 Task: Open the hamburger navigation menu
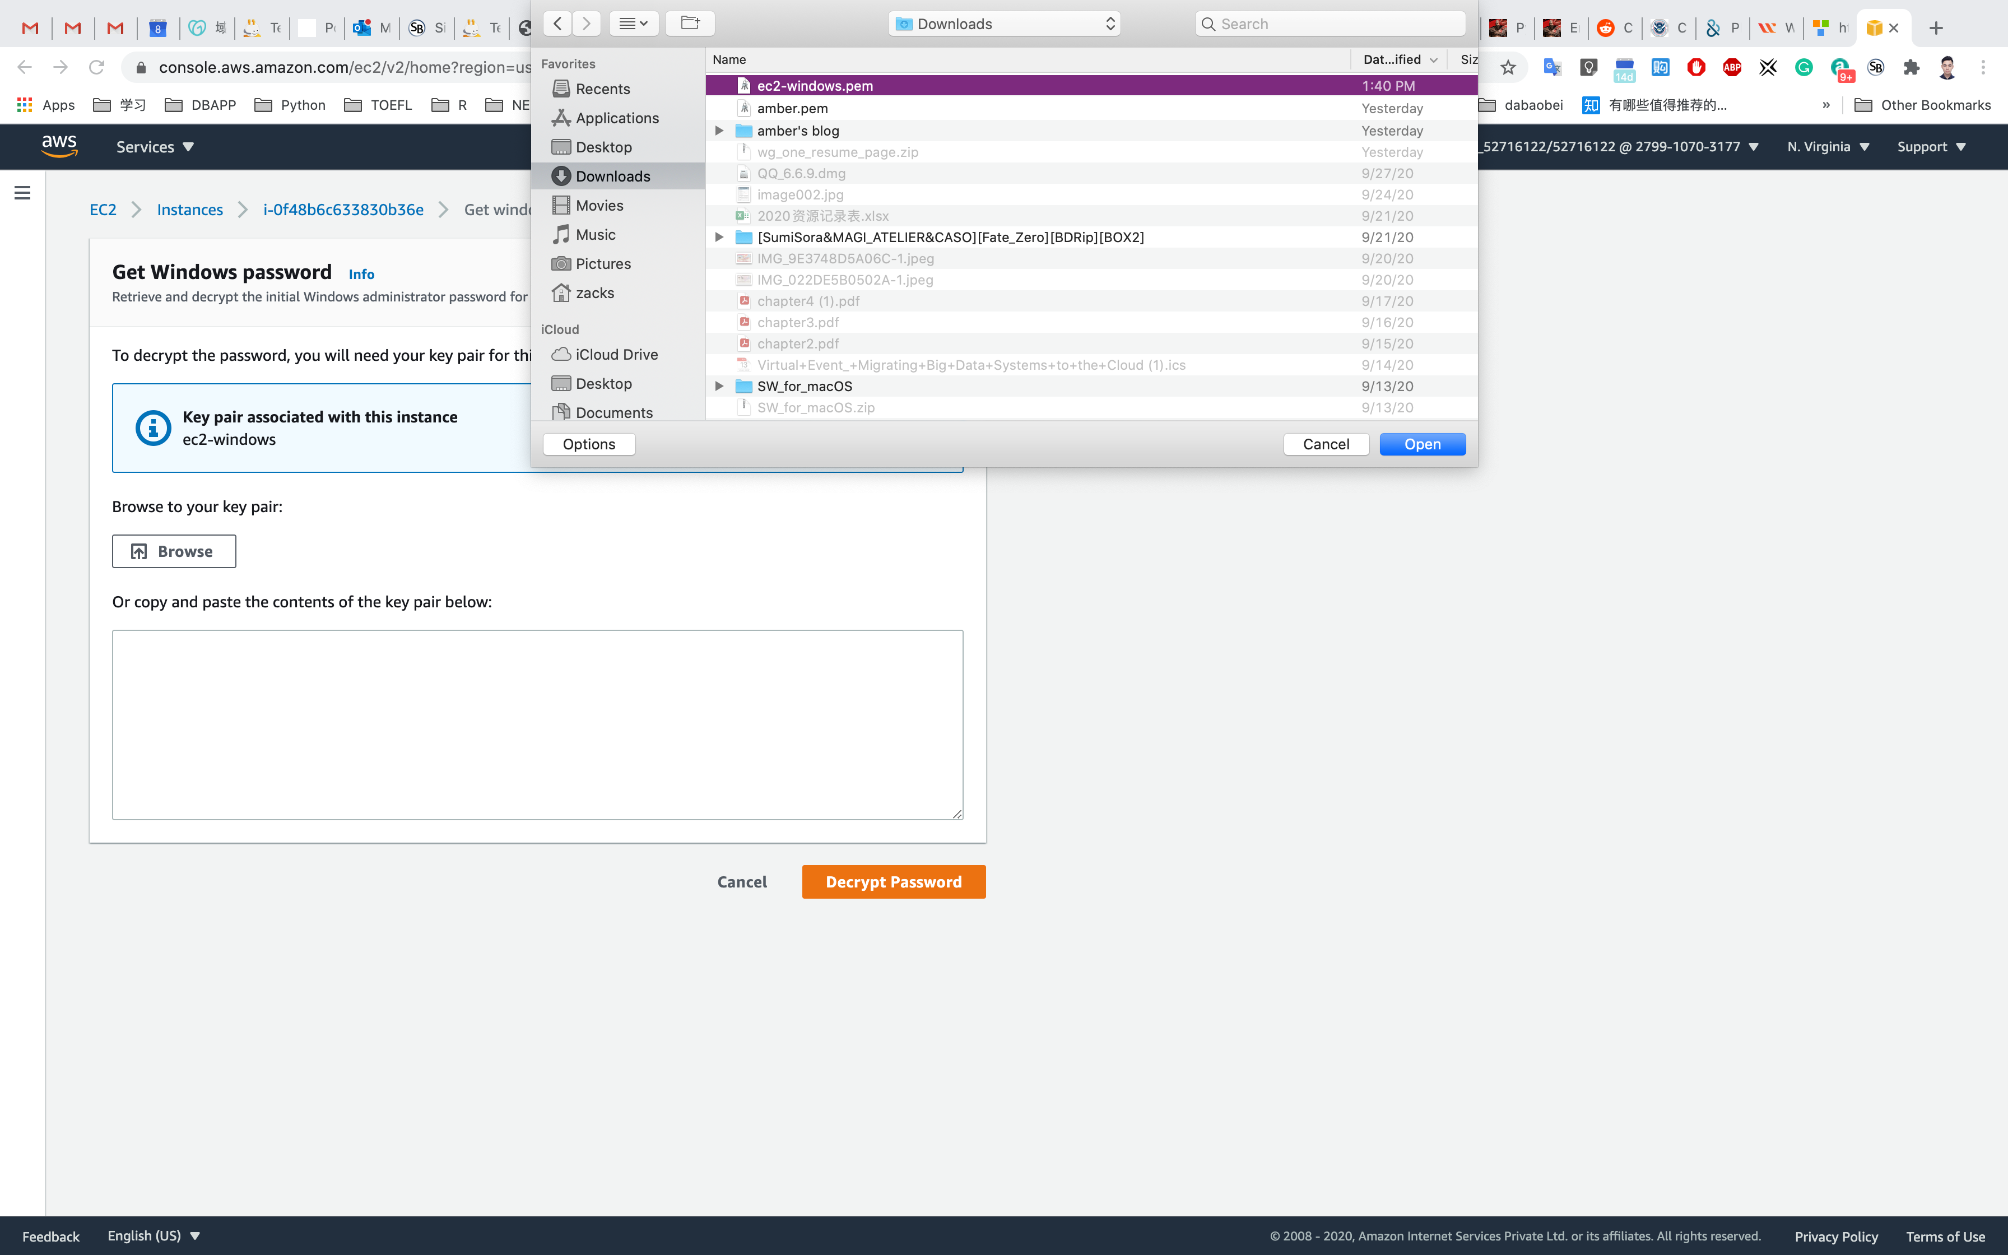pos(22,193)
